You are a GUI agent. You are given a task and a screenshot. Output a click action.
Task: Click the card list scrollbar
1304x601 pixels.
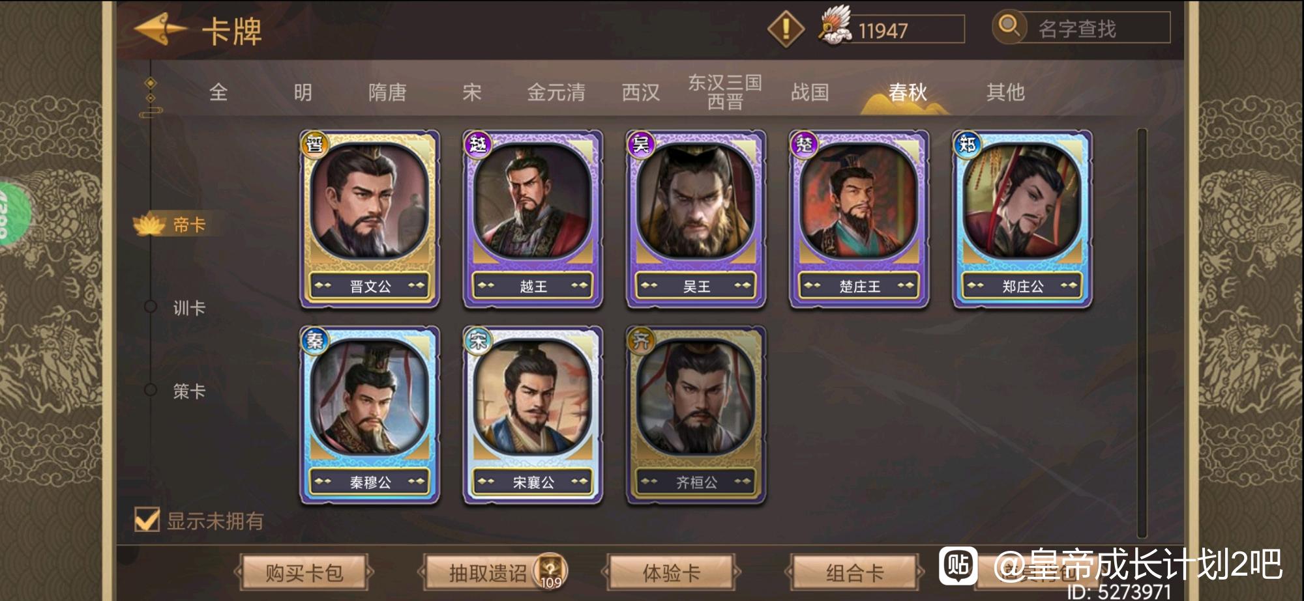(x=1142, y=333)
